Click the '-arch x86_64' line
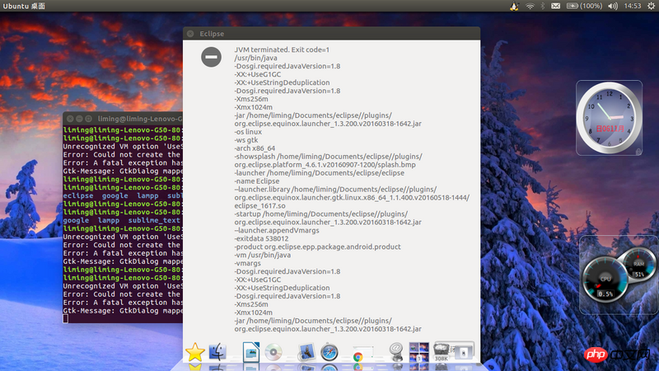Viewport: 659px width, 371px height. pos(255,148)
